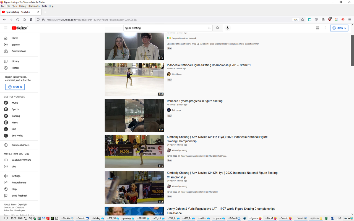Image resolution: width=354 pixels, height=221 pixels.
Task: Click the page vertical scrollbar
Action: pyautogui.click(x=352, y=51)
